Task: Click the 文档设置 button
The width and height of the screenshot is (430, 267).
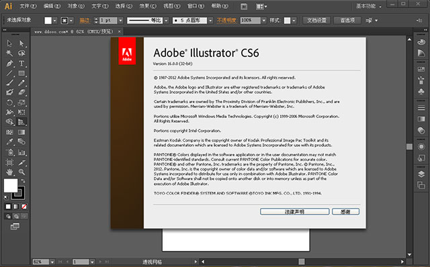Action: 316,20
